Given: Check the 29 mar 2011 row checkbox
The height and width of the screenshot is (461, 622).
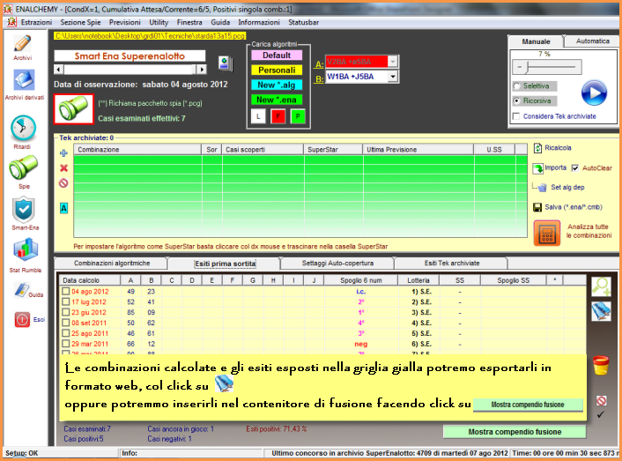Looking at the screenshot, I should pyautogui.click(x=66, y=344).
